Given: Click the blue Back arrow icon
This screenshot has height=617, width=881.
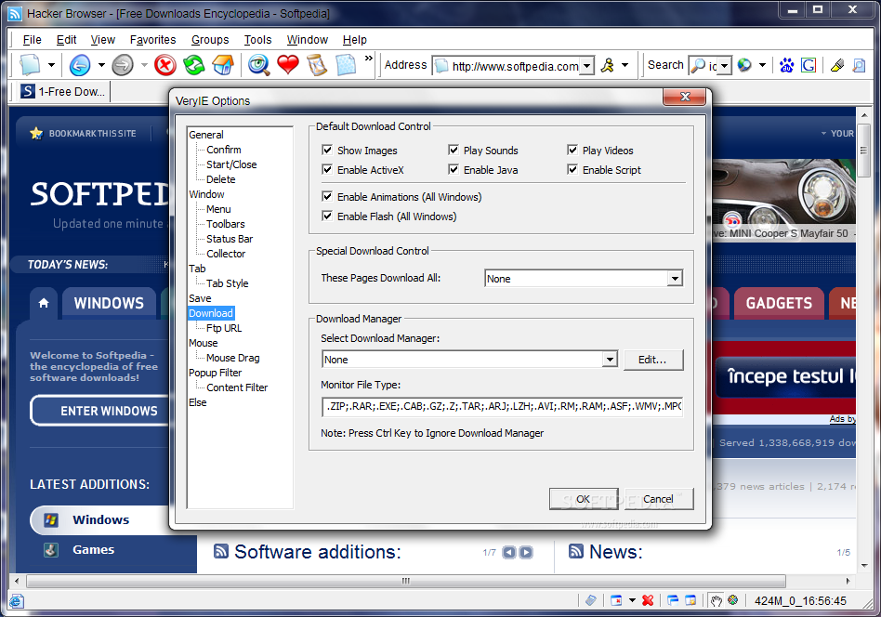Looking at the screenshot, I should pos(79,65).
